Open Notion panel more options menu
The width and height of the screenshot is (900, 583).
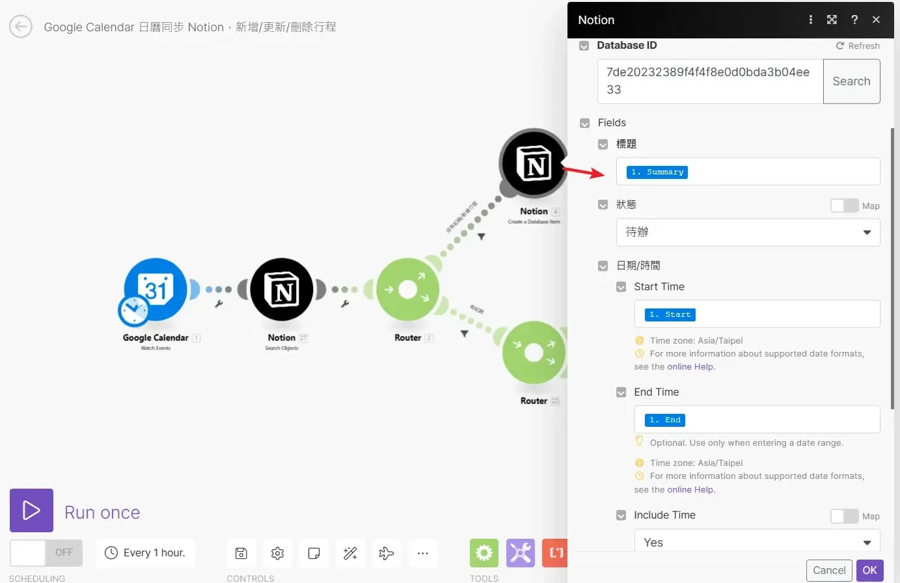811,20
